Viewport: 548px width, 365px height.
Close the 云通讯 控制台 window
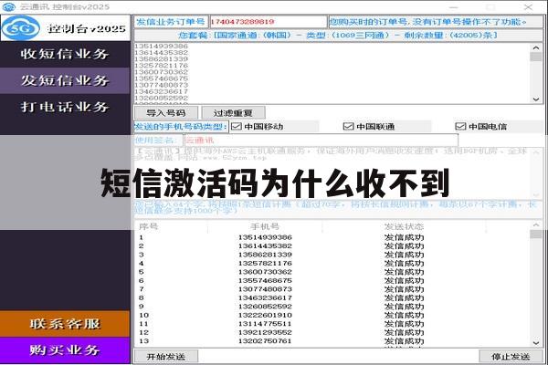pos(528,6)
